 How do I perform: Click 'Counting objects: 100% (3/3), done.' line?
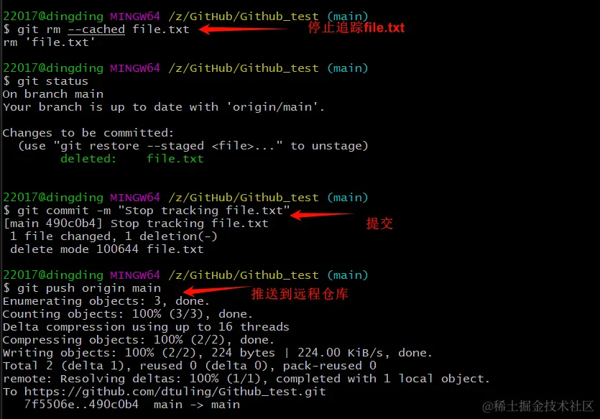coord(128,314)
